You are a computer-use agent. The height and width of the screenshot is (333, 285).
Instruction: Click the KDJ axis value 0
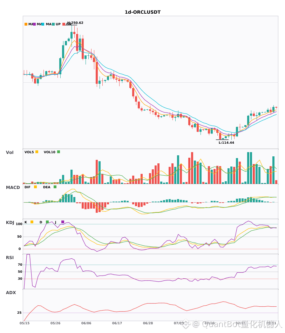click(20, 249)
